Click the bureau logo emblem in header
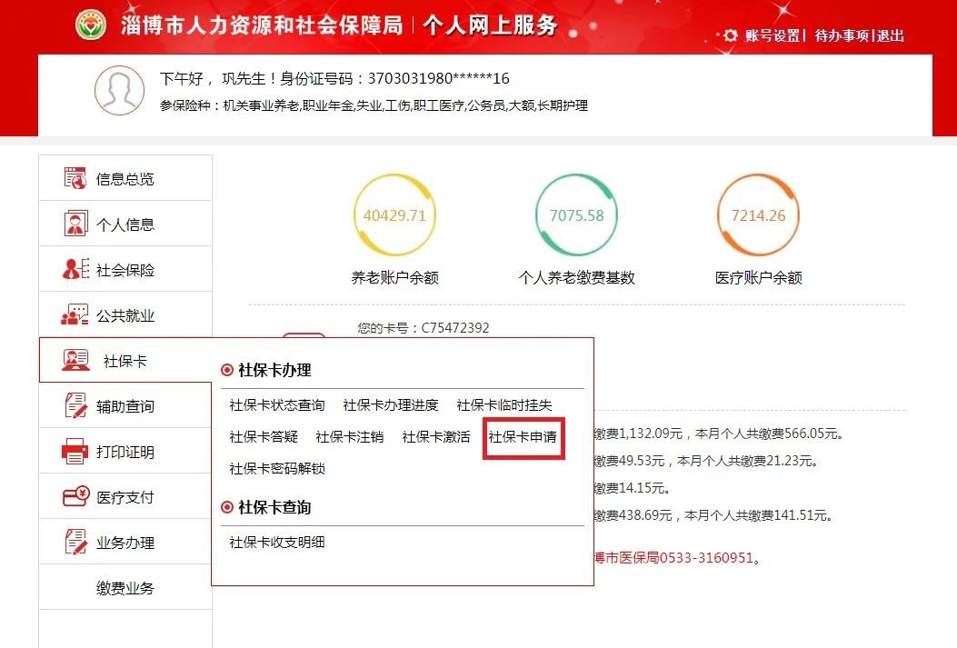The width and height of the screenshot is (957, 648). pyautogui.click(x=90, y=25)
